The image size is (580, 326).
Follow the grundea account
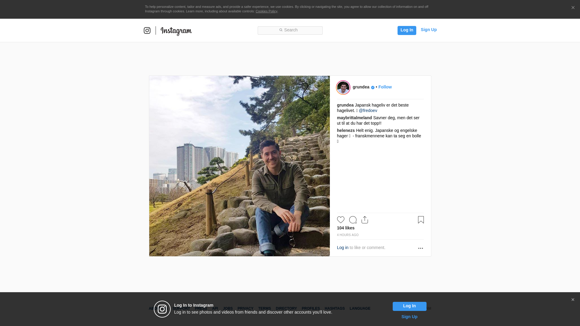[385, 87]
